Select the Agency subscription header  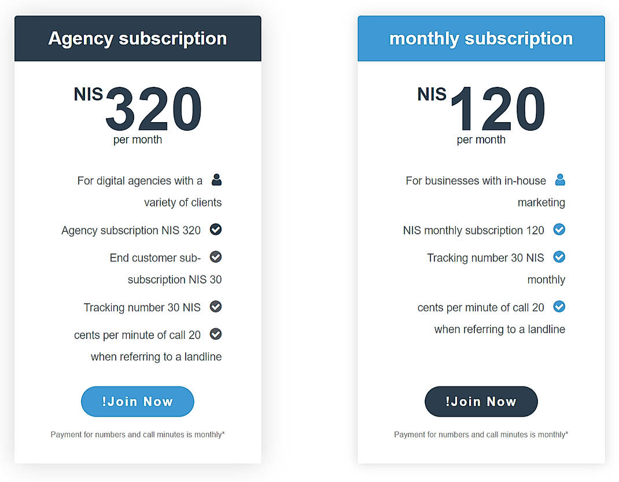coord(137,38)
